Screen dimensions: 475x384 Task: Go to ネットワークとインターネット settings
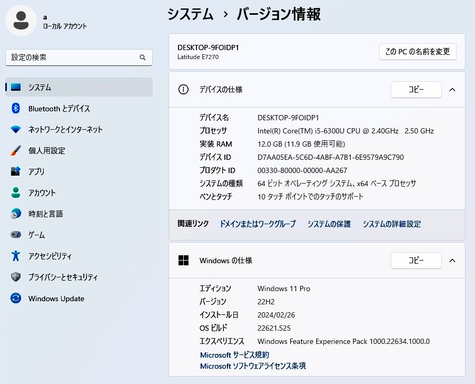coord(79,130)
